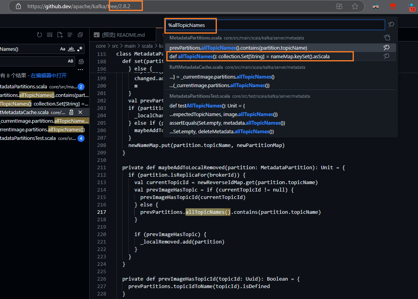The height and width of the screenshot is (299, 418).
Task: Open the red browser extension icon
Action: (393, 6)
